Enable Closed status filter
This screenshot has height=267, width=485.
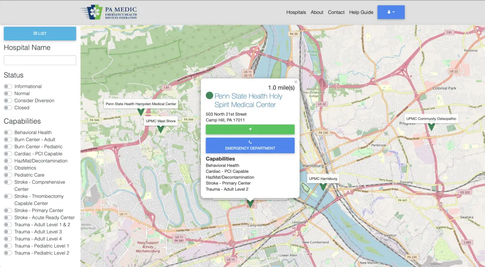8,108
